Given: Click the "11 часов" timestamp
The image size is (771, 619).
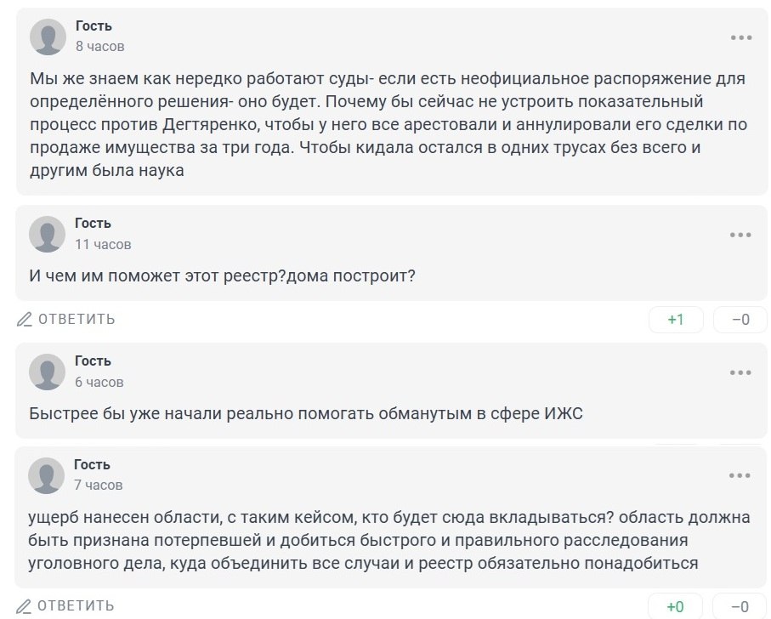Looking at the screenshot, I should point(103,244).
